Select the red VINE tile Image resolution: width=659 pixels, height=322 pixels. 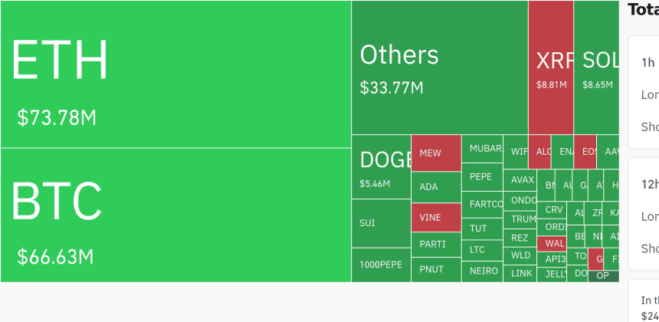point(436,218)
